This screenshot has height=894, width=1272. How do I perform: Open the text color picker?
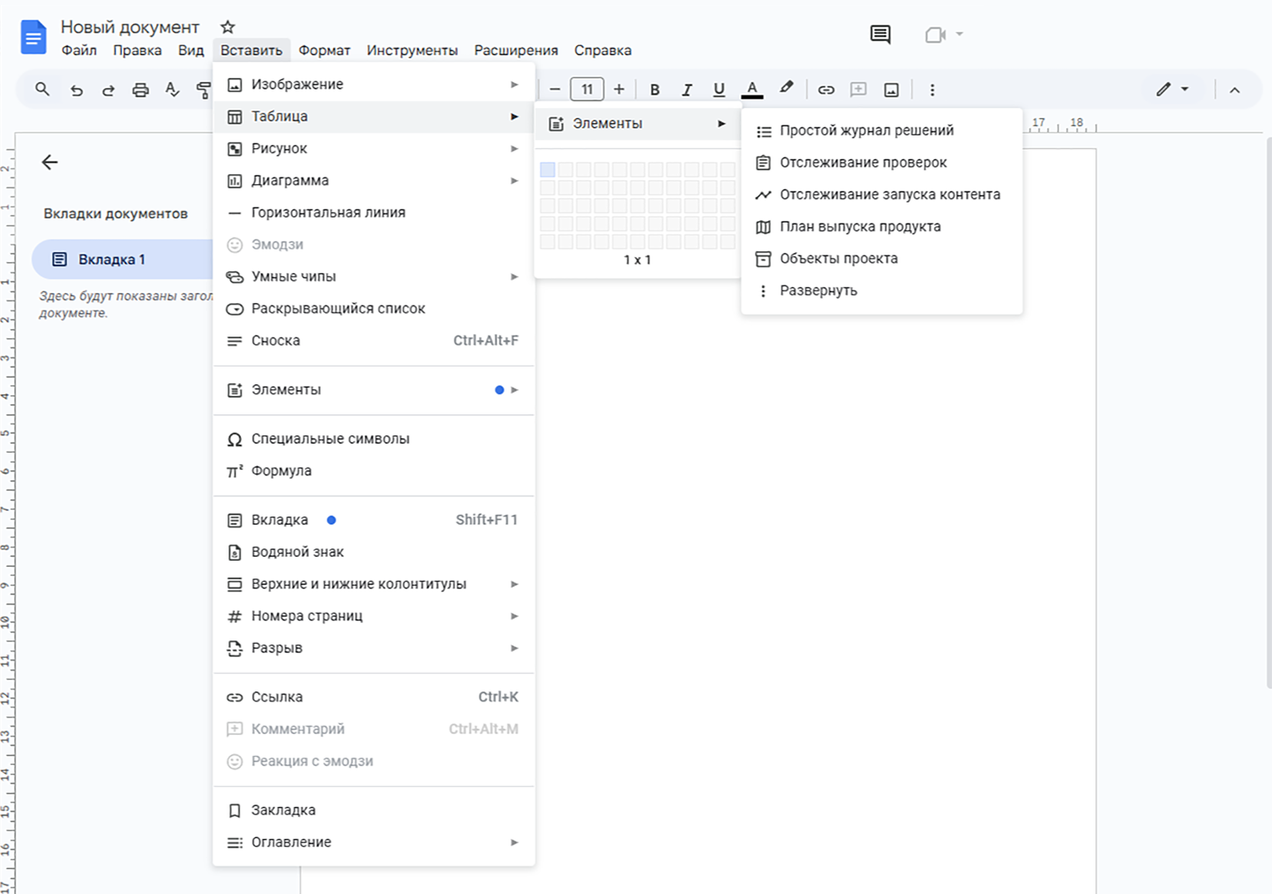pos(752,90)
